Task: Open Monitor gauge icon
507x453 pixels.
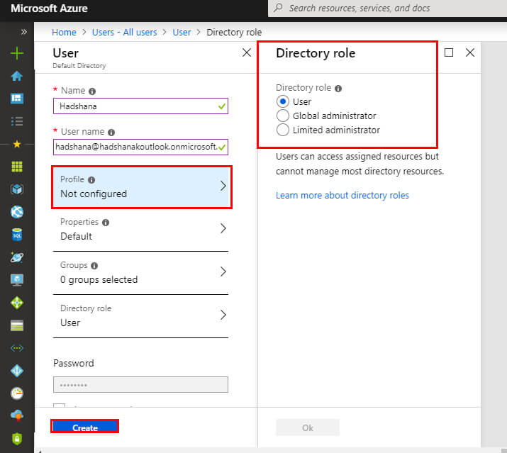Action: click(x=17, y=393)
